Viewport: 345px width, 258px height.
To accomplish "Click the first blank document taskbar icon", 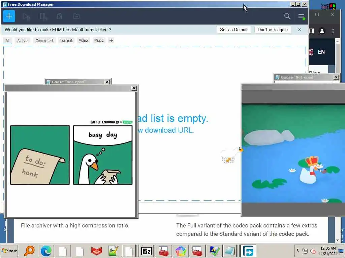I will [x=63, y=251].
